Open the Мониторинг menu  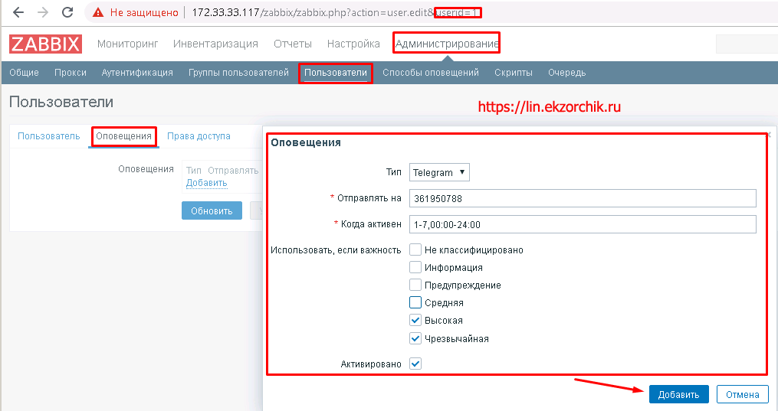(128, 44)
